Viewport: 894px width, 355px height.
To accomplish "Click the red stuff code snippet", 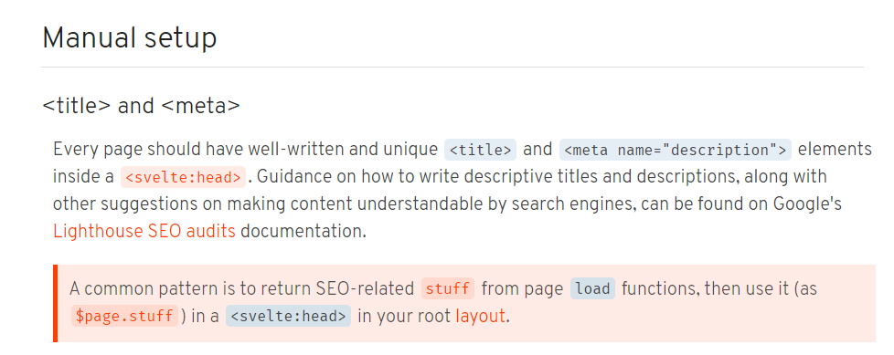I will pyautogui.click(x=448, y=288).
